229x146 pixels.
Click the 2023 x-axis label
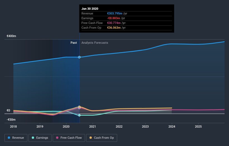145,126
